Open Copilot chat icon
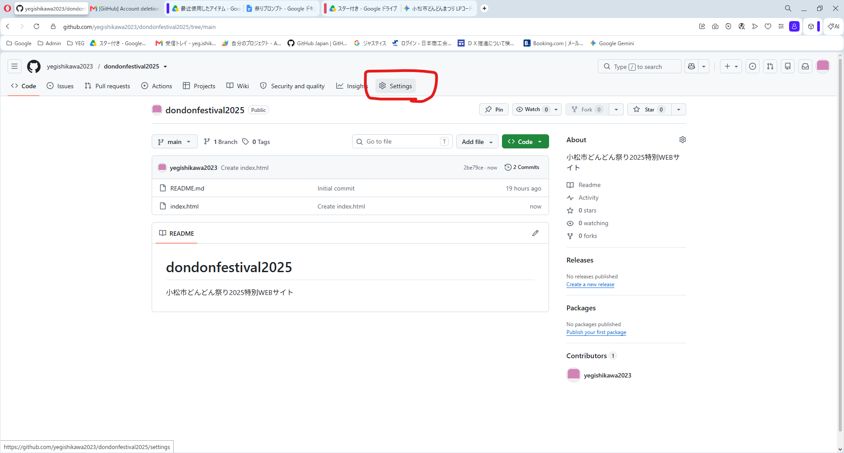This screenshot has height=453, width=844. 691,66
